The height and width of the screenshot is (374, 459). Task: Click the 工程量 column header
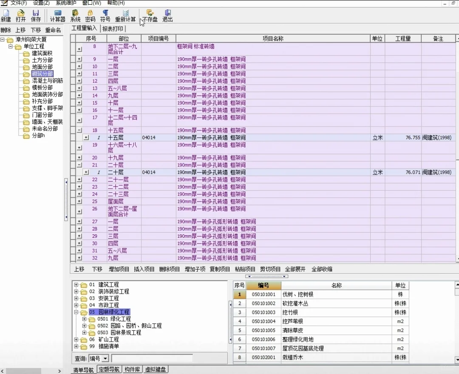coord(403,39)
